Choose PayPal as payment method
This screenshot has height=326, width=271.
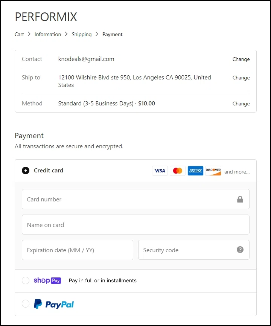[x=25, y=303]
